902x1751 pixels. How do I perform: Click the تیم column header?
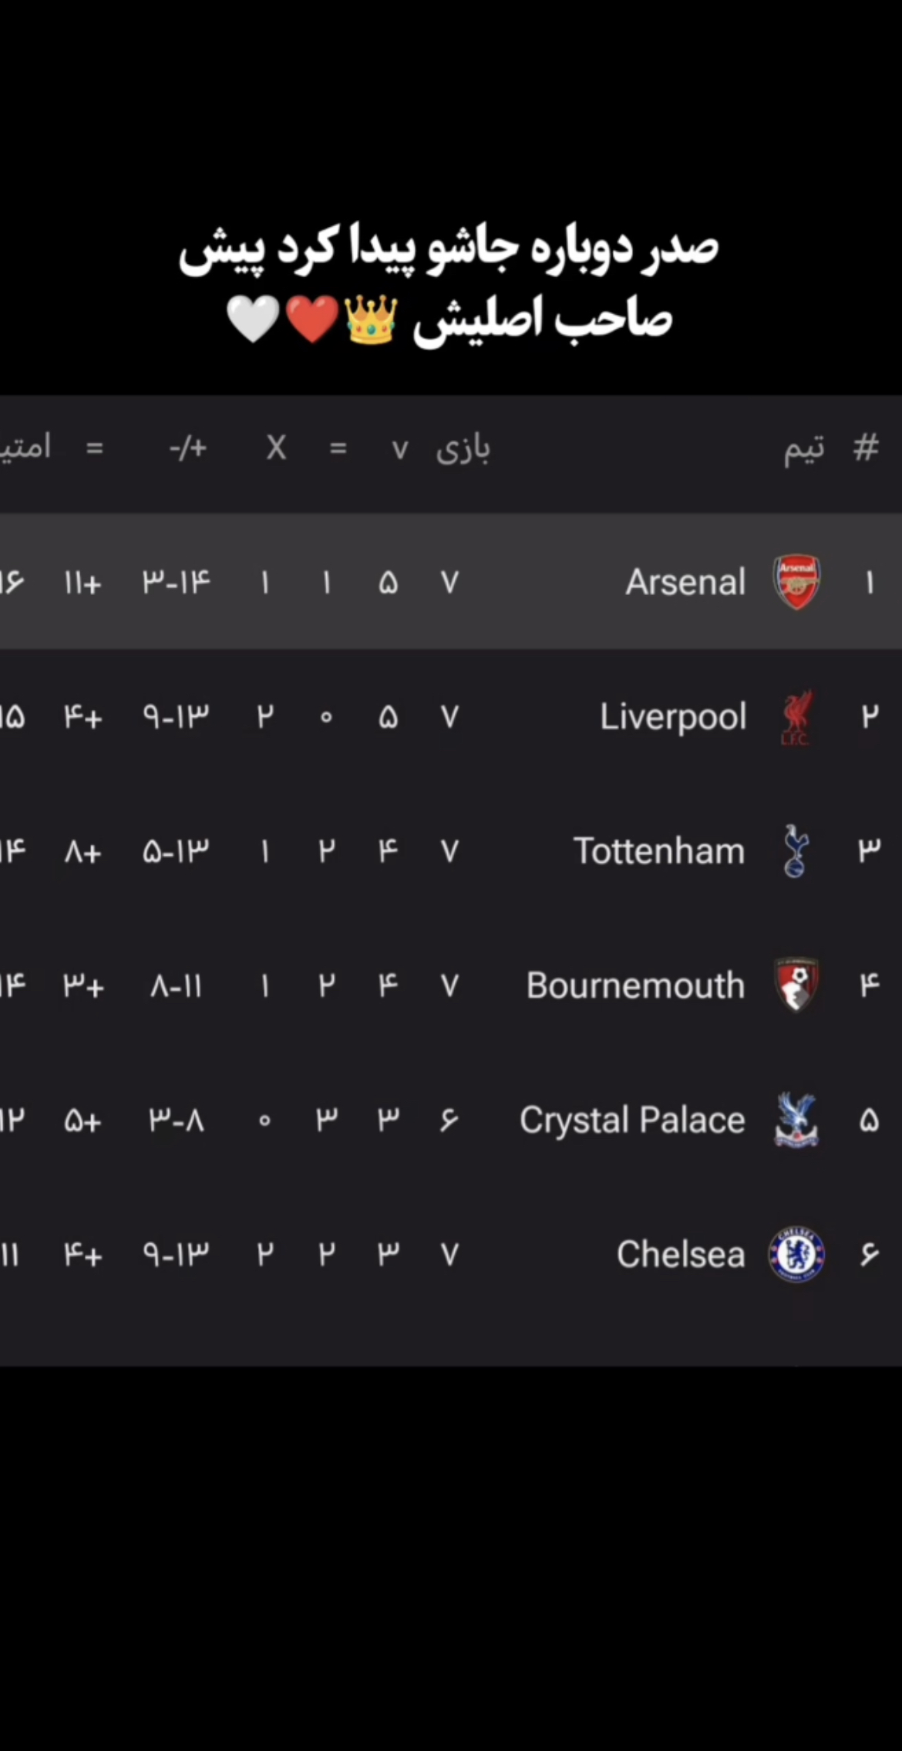coord(804,448)
